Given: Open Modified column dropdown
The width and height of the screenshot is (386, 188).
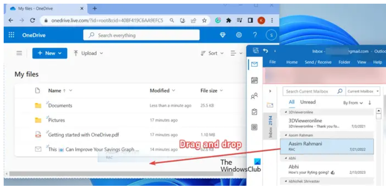Looking at the screenshot, I should [x=162, y=91].
